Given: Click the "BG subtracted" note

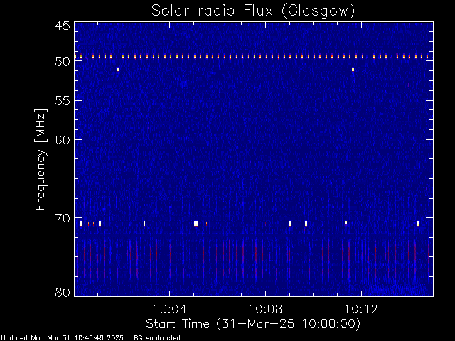Looking at the screenshot, I should pos(157,338).
